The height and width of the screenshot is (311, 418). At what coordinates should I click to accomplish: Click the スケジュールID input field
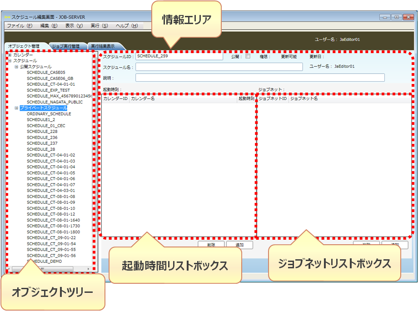(179, 56)
